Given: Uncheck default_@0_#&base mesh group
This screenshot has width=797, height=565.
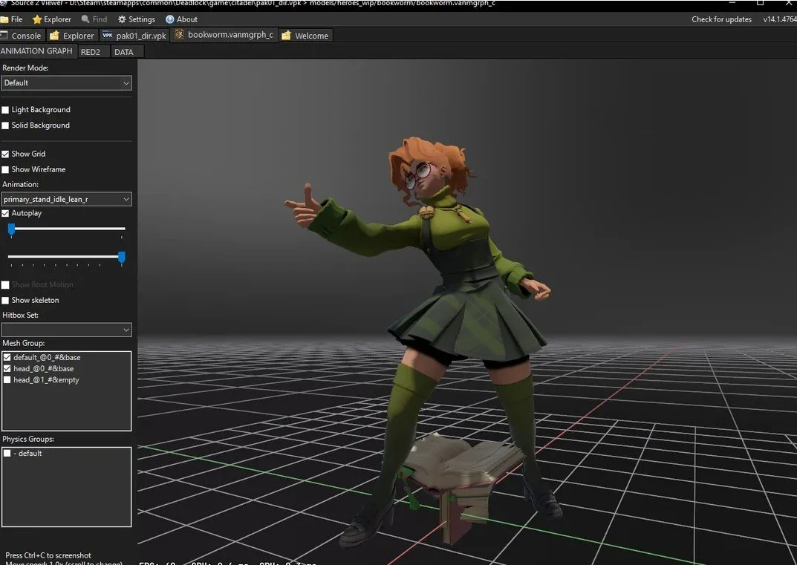Looking at the screenshot, I should point(7,357).
